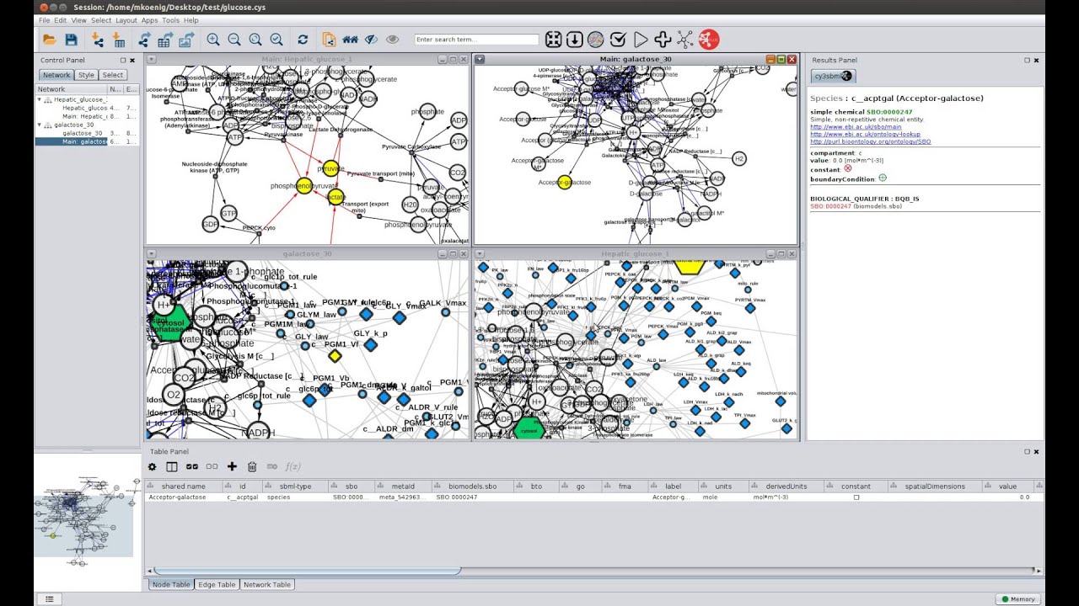1079x606 pixels.
Task: Click the Memory status button
Action: pyautogui.click(x=1017, y=599)
